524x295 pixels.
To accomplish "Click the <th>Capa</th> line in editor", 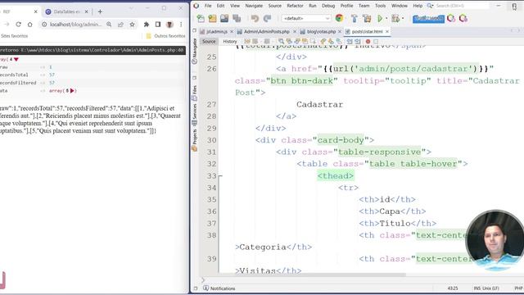I will pyautogui.click(x=392, y=211).
